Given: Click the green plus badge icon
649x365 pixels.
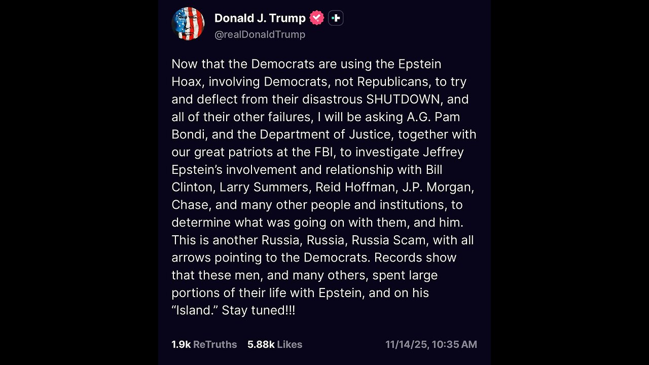Looking at the screenshot, I should [x=336, y=18].
